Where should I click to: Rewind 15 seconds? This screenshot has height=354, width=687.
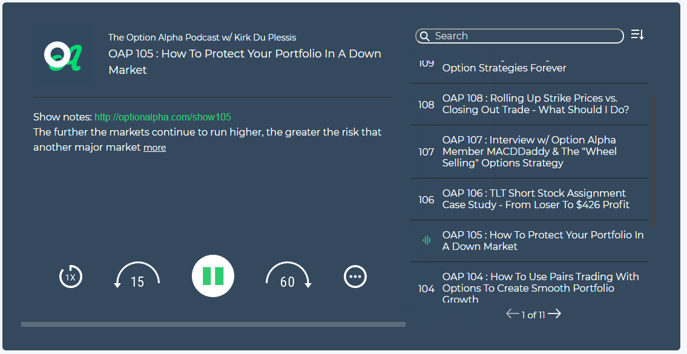click(x=137, y=276)
